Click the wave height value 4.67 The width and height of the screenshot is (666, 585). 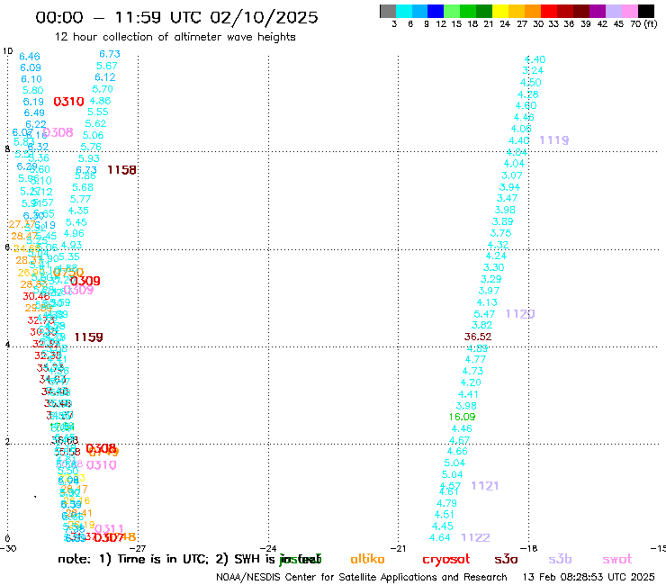tap(459, 440)
